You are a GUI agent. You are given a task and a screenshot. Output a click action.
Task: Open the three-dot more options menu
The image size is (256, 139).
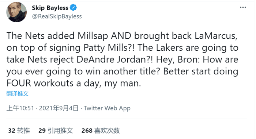click(x=243, y=8)
